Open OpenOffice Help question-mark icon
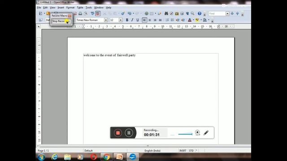287x161 pixels. [x=200, y=13]
